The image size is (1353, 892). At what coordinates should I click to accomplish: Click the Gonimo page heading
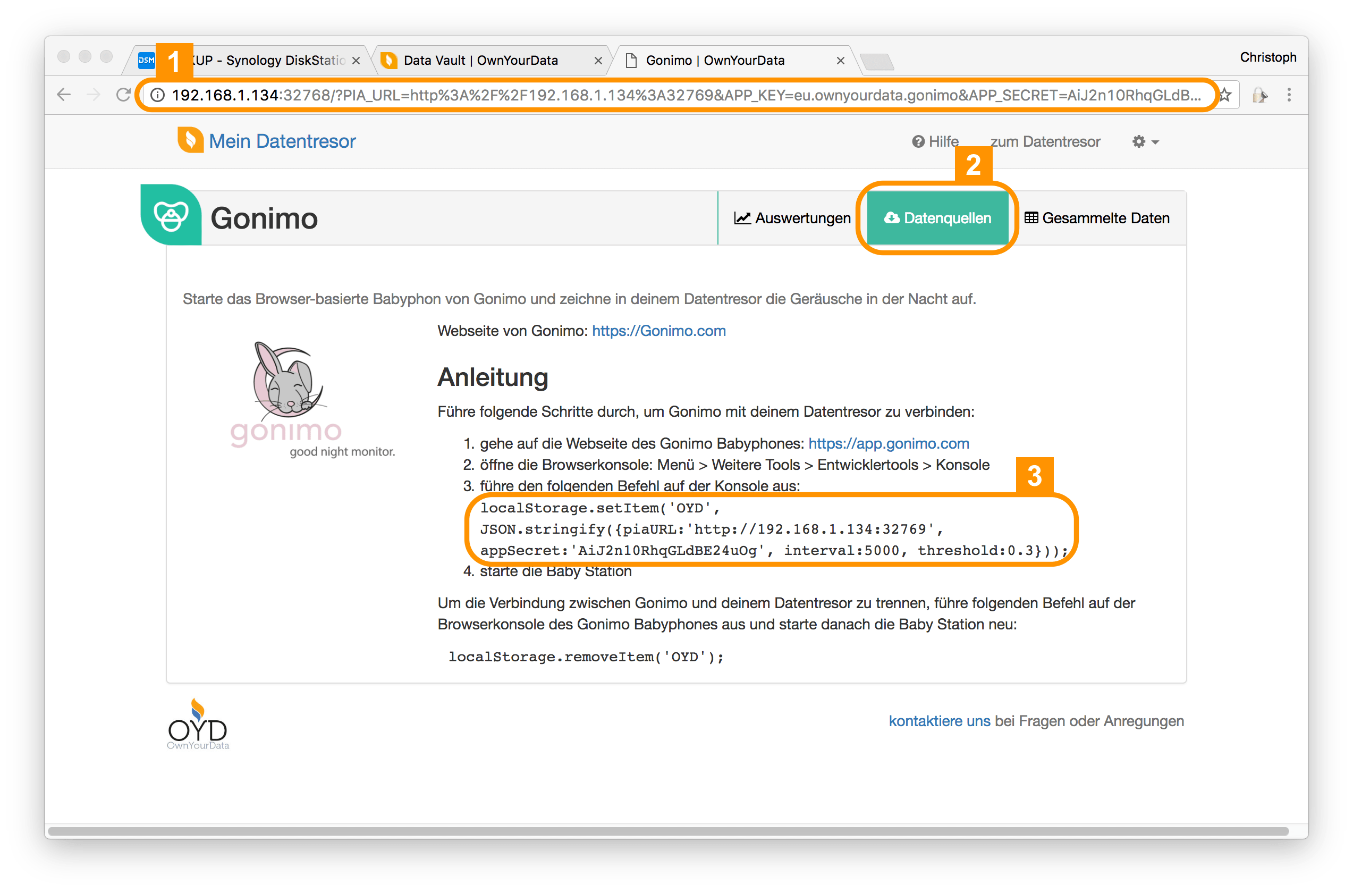[x=265, y=218]
